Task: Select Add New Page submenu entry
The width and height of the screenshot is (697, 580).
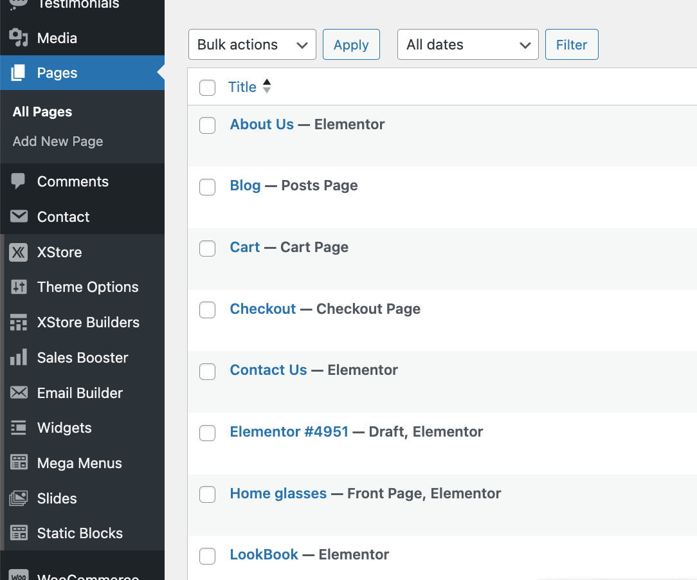Action: pos(58,141)
